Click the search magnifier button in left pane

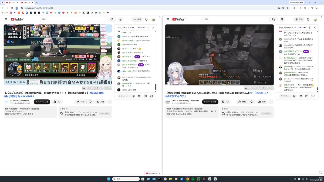point(112,19)
